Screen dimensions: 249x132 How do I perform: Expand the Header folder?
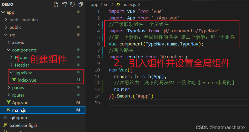[x=11, y=65]
